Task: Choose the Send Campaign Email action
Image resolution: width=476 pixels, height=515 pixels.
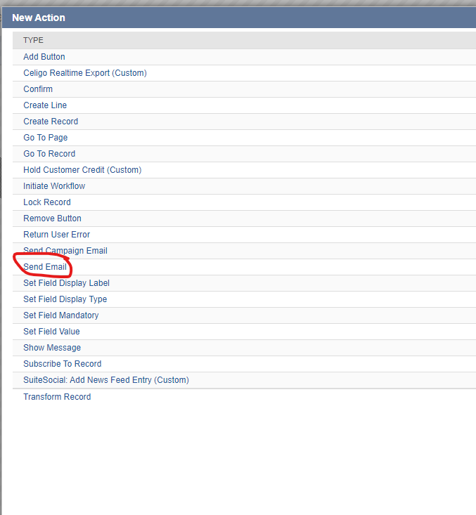Action: pyautogui.click(x=65, y=251)
